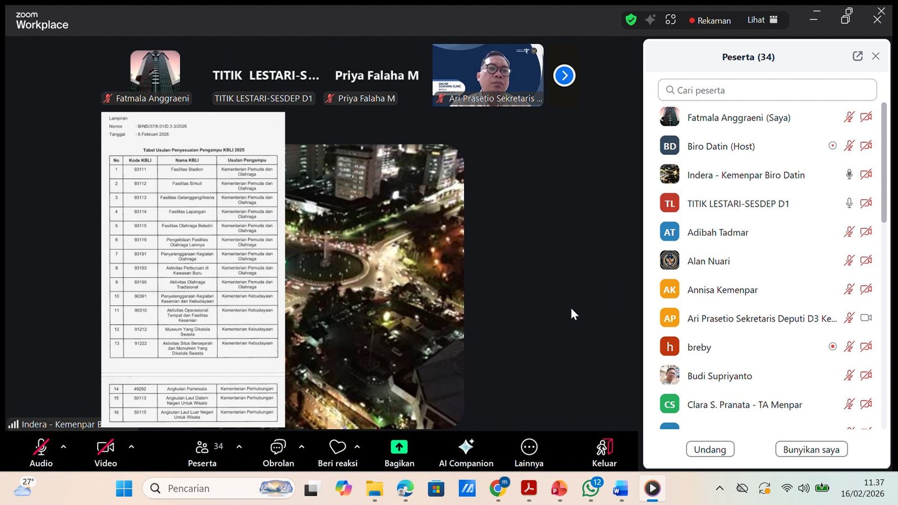Unmute microphone with Audio button

tap(41, 447)
